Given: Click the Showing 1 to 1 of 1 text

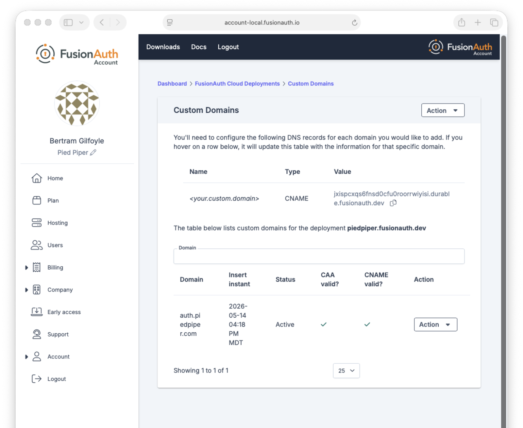Looking at the screenshot, I should click(x=201, y=371).
